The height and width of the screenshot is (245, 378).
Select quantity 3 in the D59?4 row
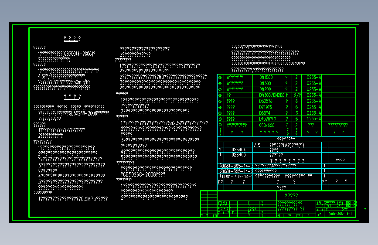297,113
